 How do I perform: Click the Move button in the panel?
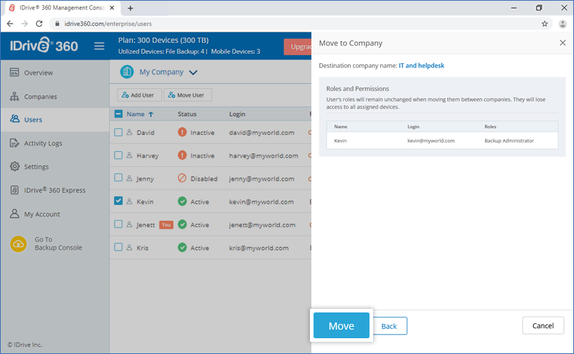342,325
